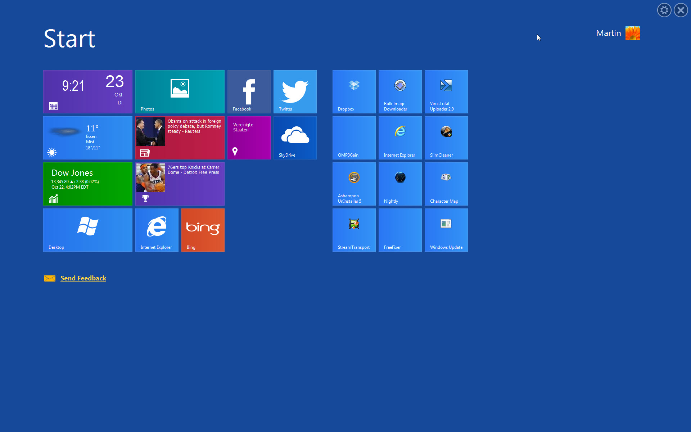Launch the Twitter tile

point(295,92)
